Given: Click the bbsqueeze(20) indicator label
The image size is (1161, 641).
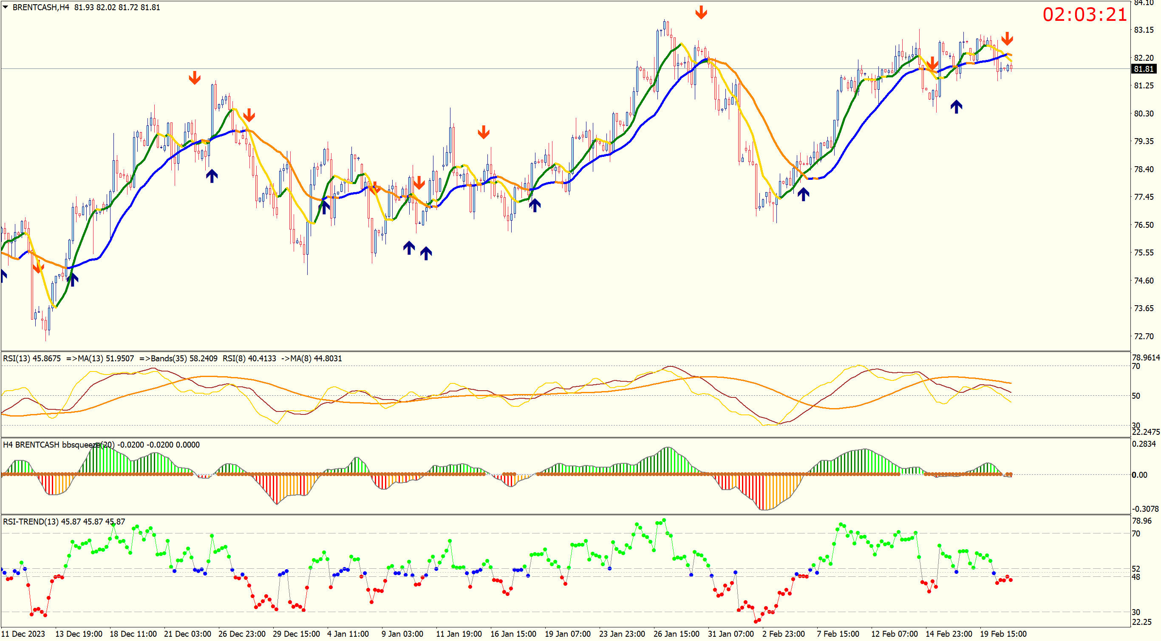Looking at the screenshot, I should pos(88,445).
